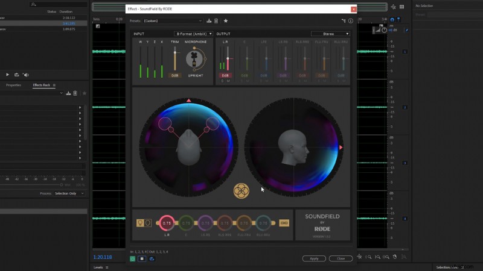This screenshot has height=271, width=483.
Task: Click the zoom icon in bottom-right waveform controls
Action: click(368, 257)
